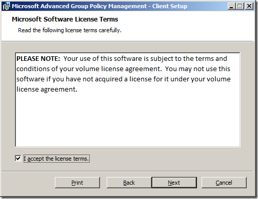Uncheck the accept license terms checkbox
Image resolution: width=258 pixels, height=199 pixels.
[x=18, y=158]
